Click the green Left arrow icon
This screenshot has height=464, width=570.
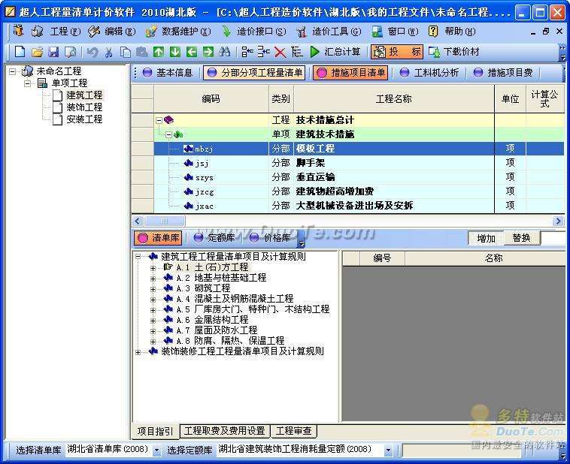click(x=192, y=52)
